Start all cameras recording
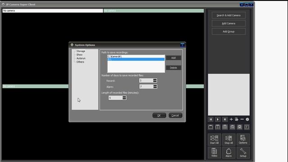Viewport: 288px width, 162px height. pyautogui.click(x=214, y=139)
